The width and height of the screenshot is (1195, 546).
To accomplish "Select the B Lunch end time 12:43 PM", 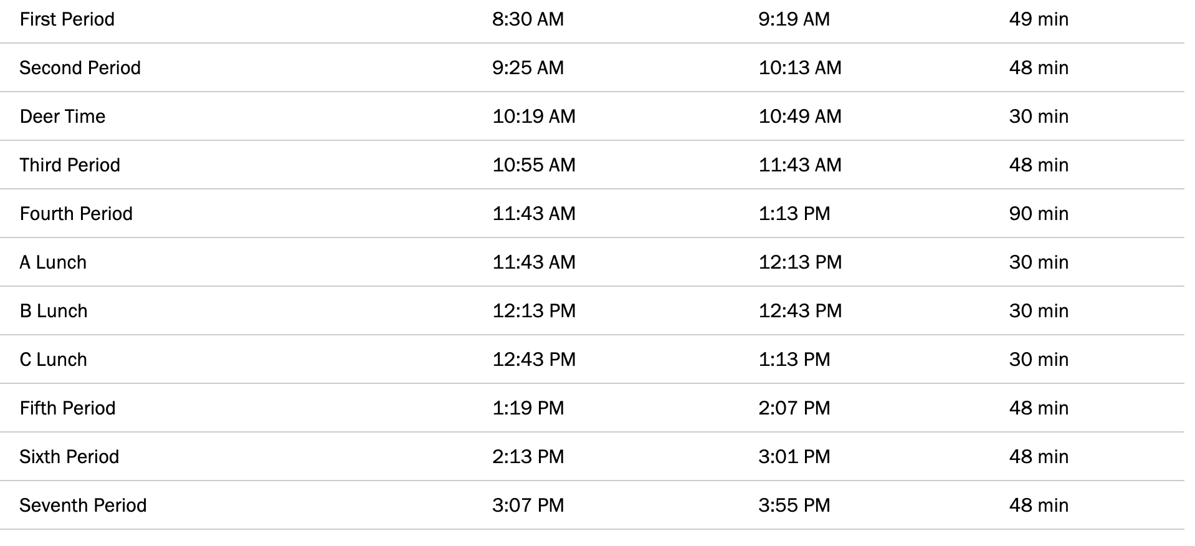I will point(800,311).
